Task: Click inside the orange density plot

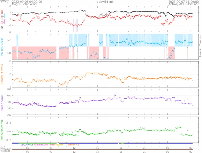Action: tap(105, 74)
